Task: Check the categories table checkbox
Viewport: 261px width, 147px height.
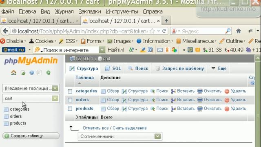Action: (x=70, y=91)
